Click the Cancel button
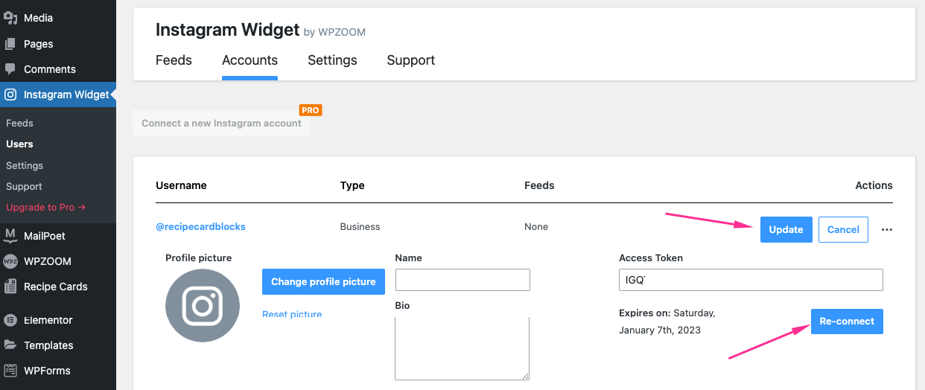Viewport: 925px width, 390px height. pos(843,229)
